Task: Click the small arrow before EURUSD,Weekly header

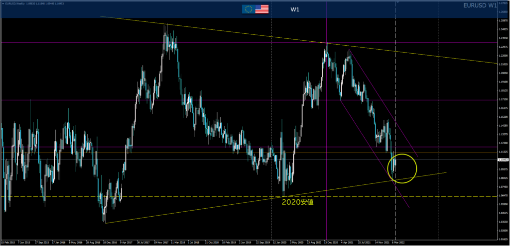Action: click(3, 3)
